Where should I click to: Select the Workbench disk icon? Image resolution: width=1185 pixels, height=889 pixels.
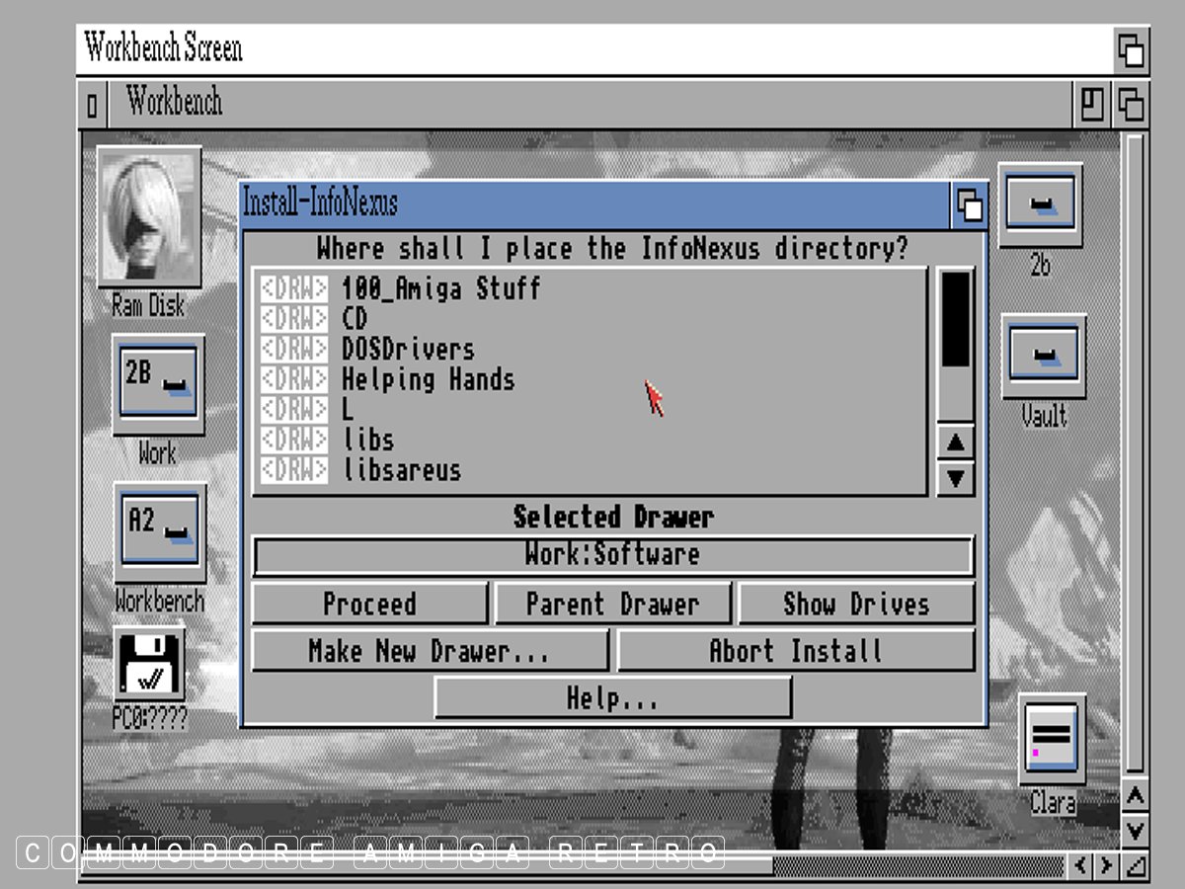pos(160,531)
